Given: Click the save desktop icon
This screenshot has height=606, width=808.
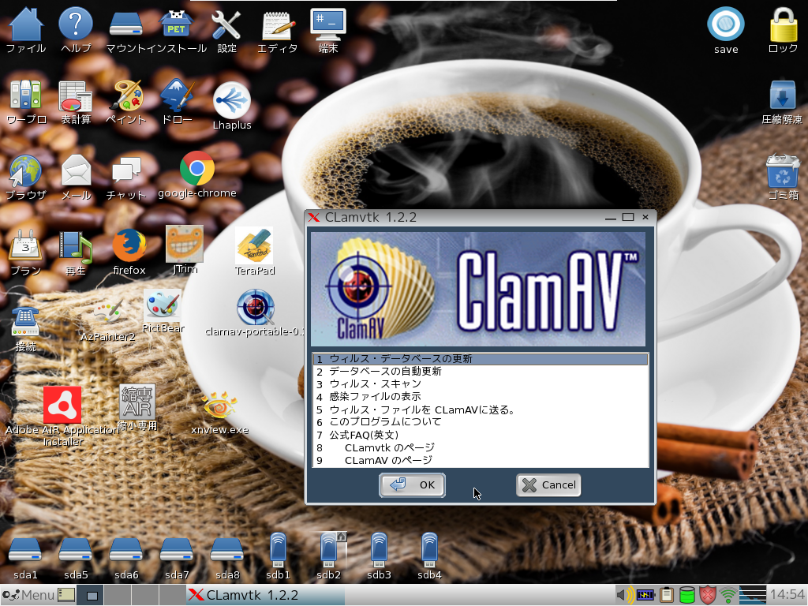Looking at the screenshot, I should (726, 24).
